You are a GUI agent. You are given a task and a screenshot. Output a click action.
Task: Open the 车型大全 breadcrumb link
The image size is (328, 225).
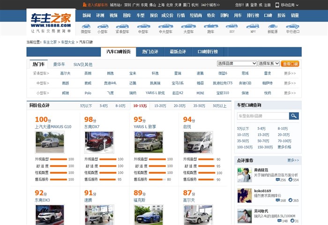click(x=68, y=42)
